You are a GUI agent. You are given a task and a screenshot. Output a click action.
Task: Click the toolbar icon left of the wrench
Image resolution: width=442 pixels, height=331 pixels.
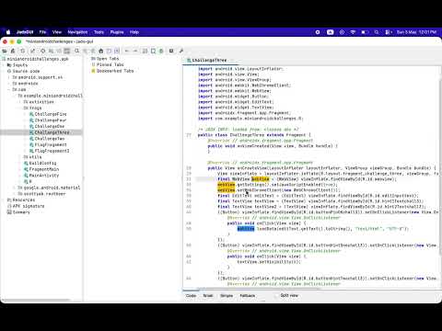point(171,51)
